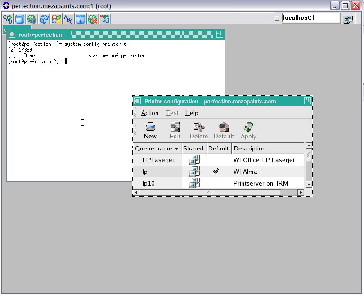Image resolution: width=364 pixels, height=296 pixels.
Task: Toggle fullscreen mode in the VNC toolbar
Action: pos(20,19)
